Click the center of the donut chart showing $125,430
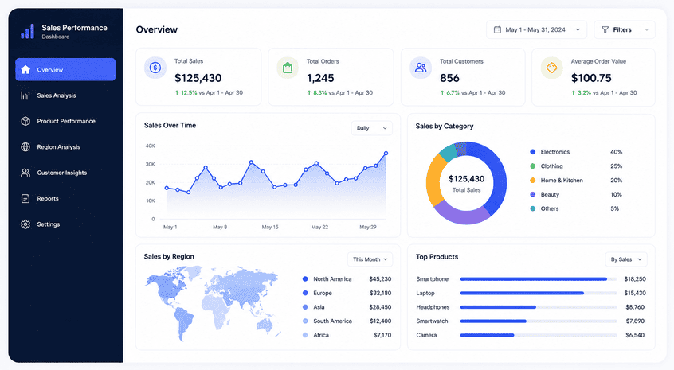 click(466, 183)
